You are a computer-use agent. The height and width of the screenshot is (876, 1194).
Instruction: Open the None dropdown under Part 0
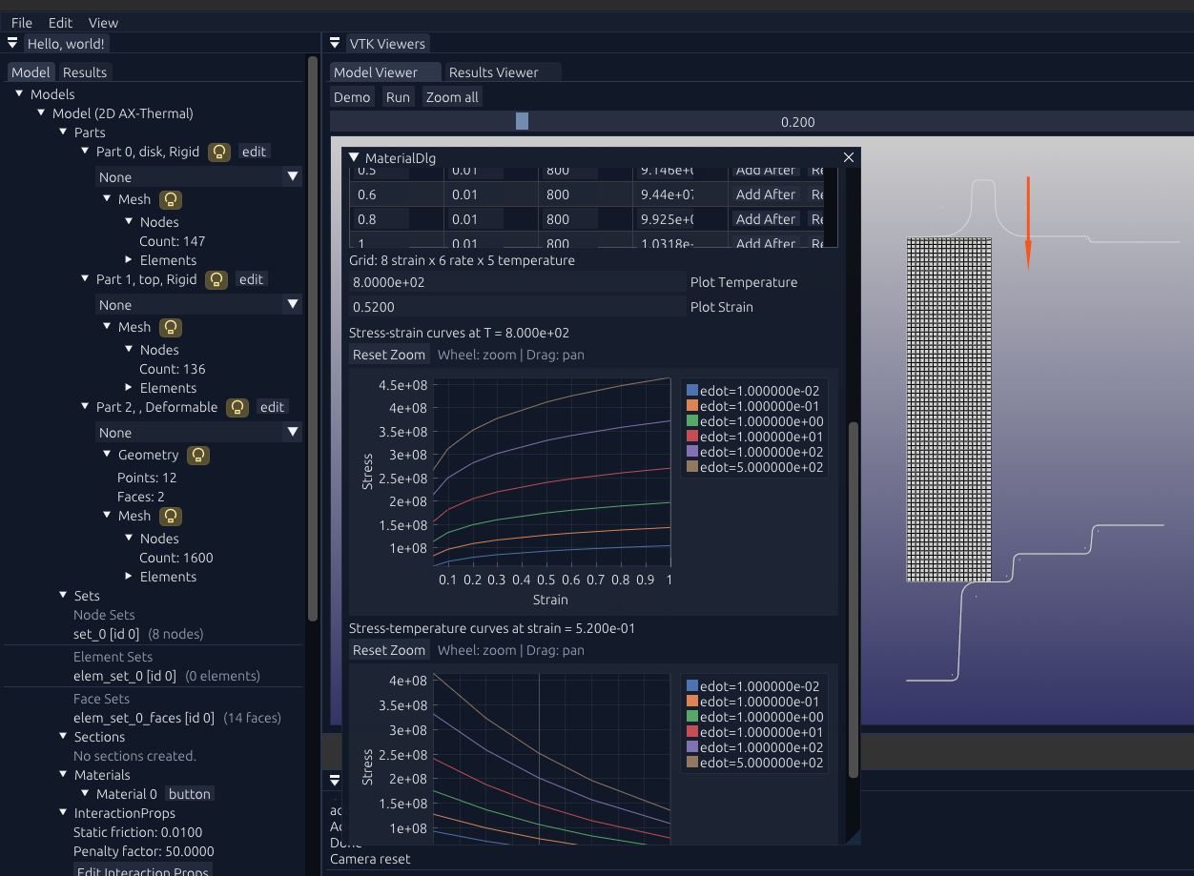click(198, 177)
